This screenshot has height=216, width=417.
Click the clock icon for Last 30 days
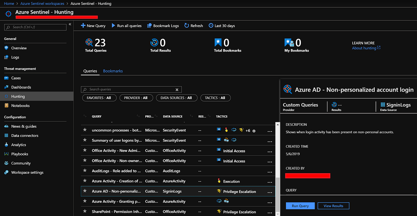211,26
